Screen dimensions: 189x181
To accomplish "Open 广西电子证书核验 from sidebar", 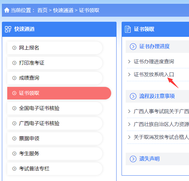I will click(55, 123).
